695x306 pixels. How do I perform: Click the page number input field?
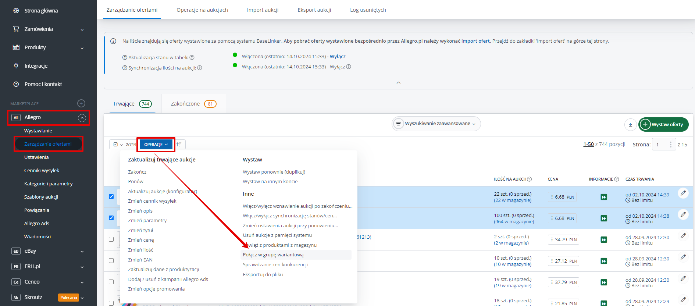click(661, 145)
